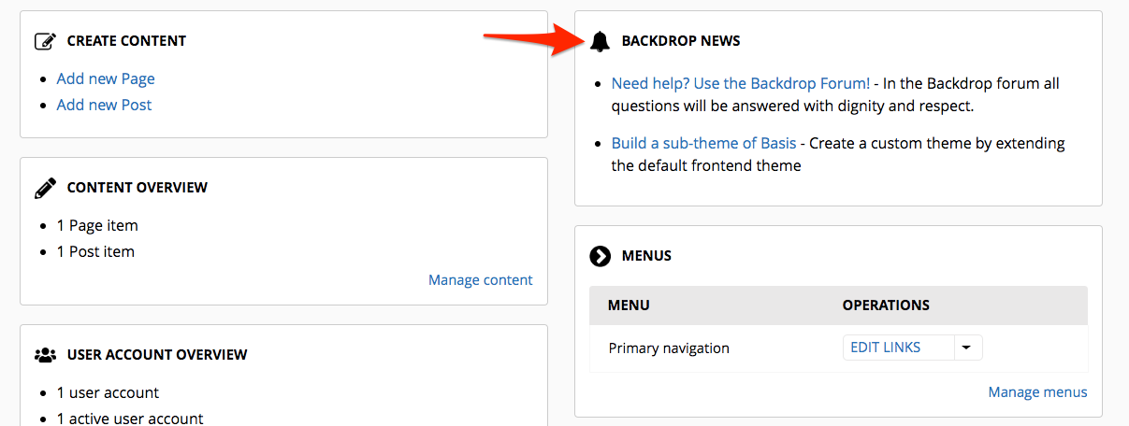Click the '1 user account' entry
The width and height of the screenshot is (1129, 426).
[108, 392]
